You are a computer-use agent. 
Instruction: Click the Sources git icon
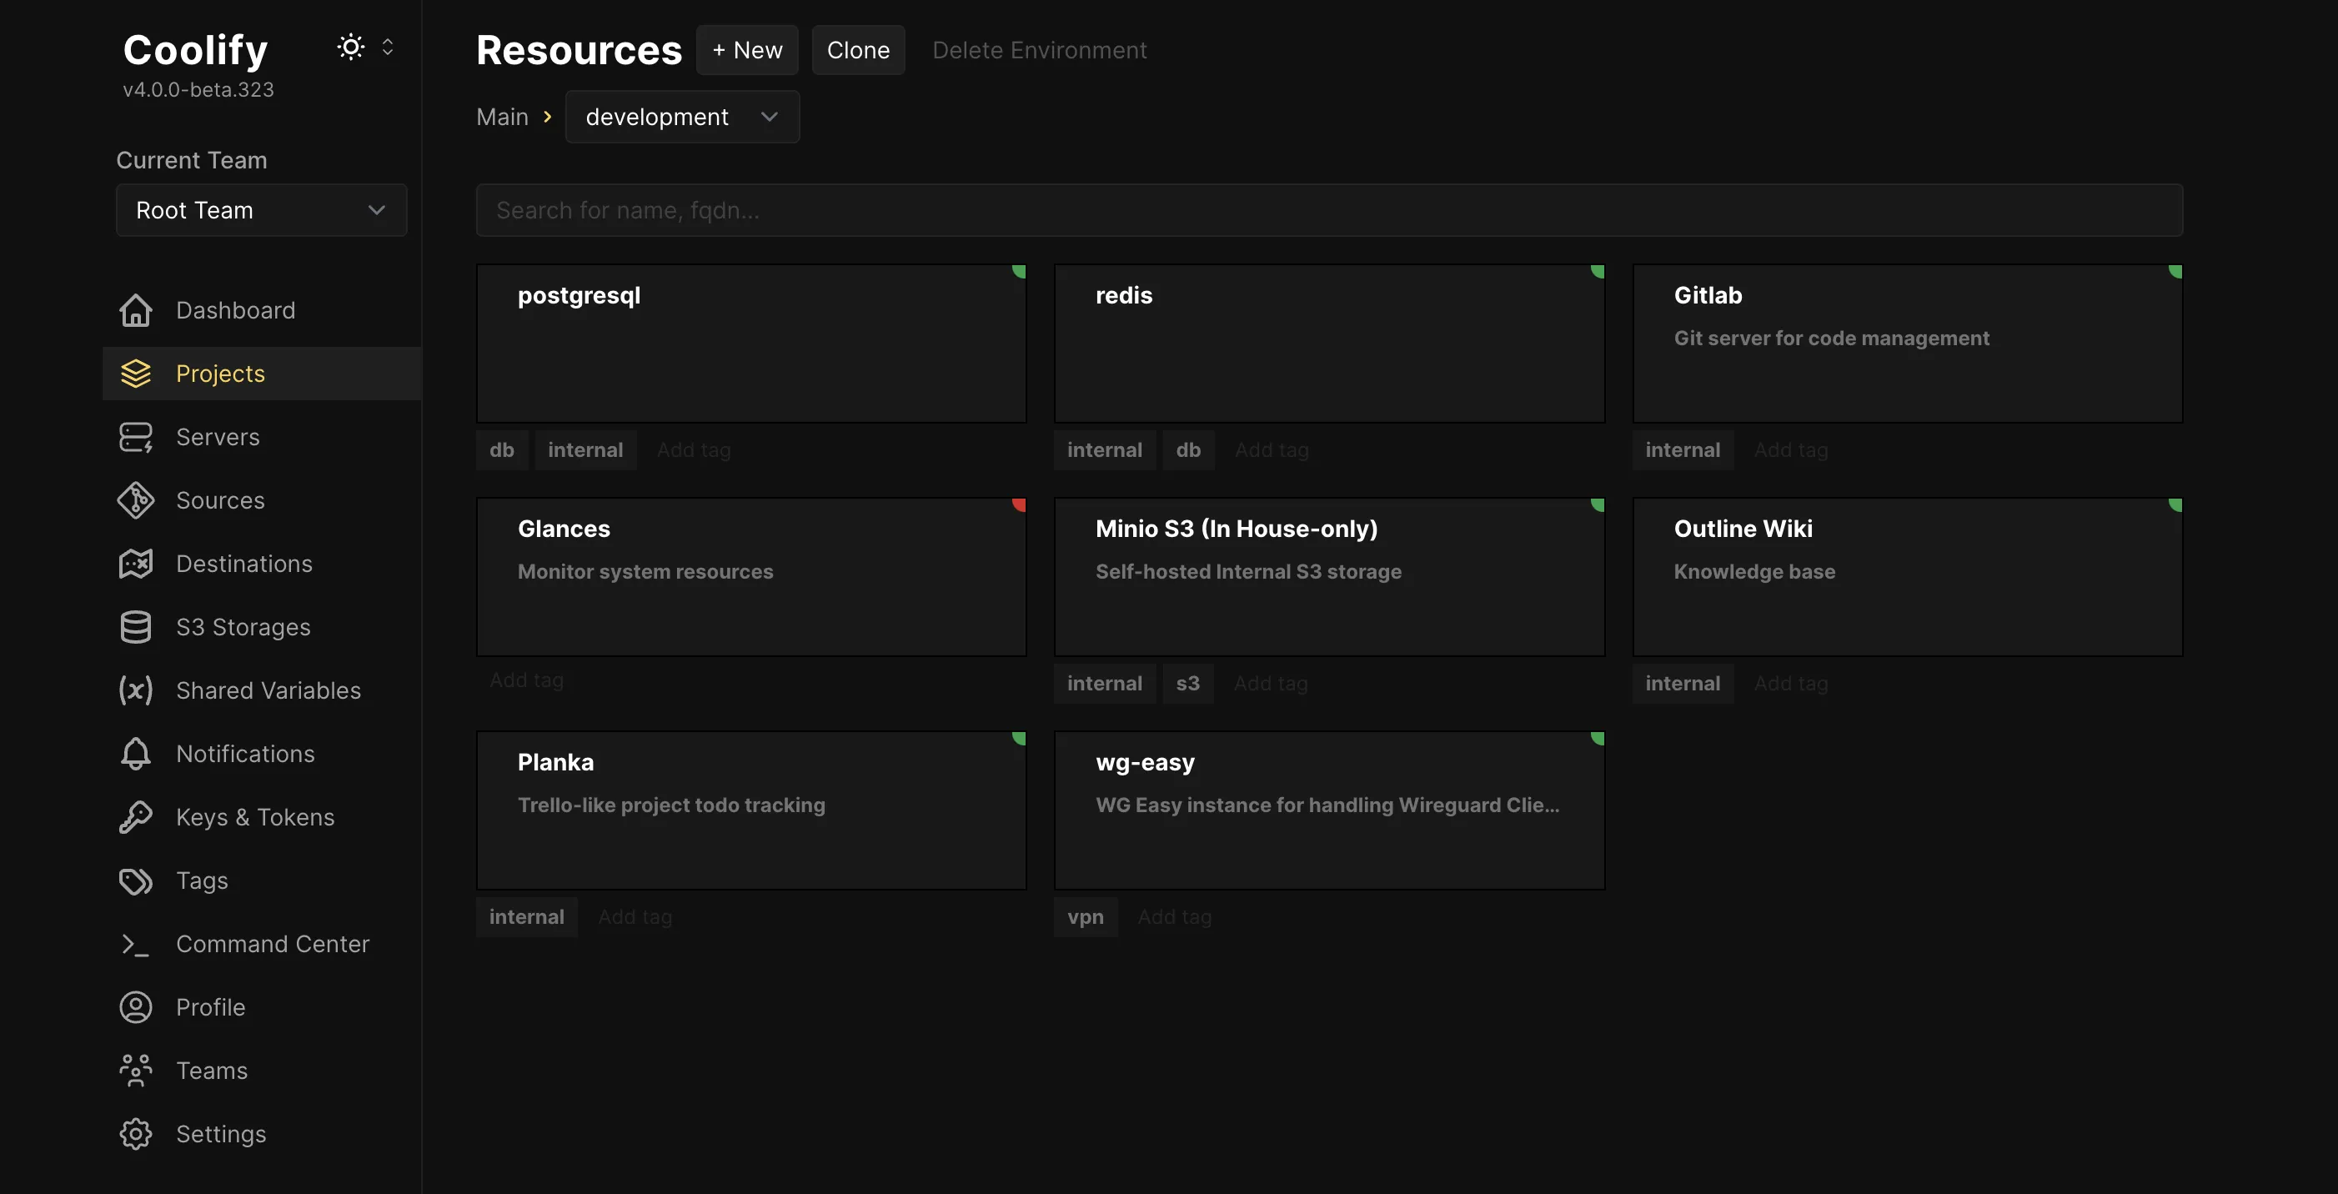[135, 501]
